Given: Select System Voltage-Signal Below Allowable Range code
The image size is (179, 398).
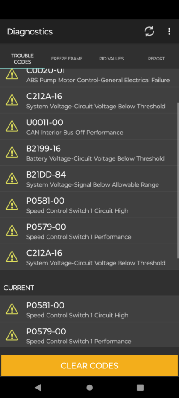Looking at the screenshot, I should 89,179.
